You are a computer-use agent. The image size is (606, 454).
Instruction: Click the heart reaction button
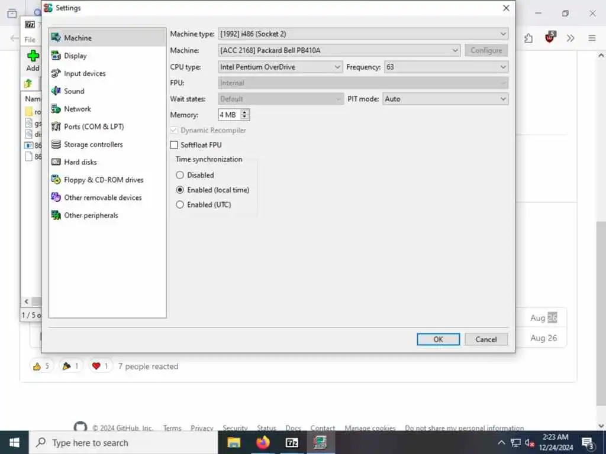100,366
